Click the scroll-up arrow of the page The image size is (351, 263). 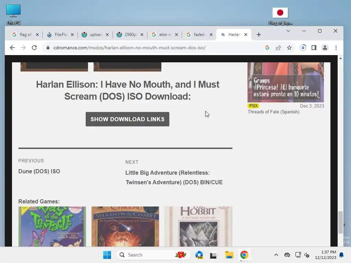click(x=340, y=58)
